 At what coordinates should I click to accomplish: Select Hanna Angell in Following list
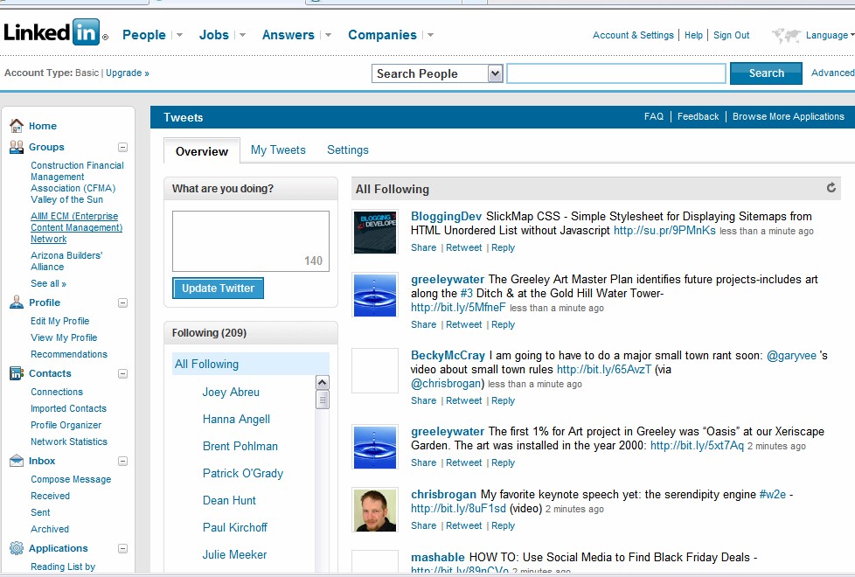tap(236, 419)
